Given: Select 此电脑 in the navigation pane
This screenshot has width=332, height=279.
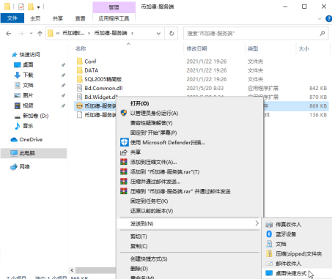Looking at the screenshot, I should (x=27, y=153).
